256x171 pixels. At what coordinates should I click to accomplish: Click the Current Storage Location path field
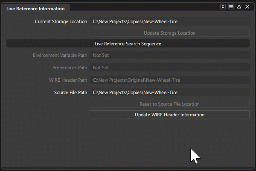(169, 21)
